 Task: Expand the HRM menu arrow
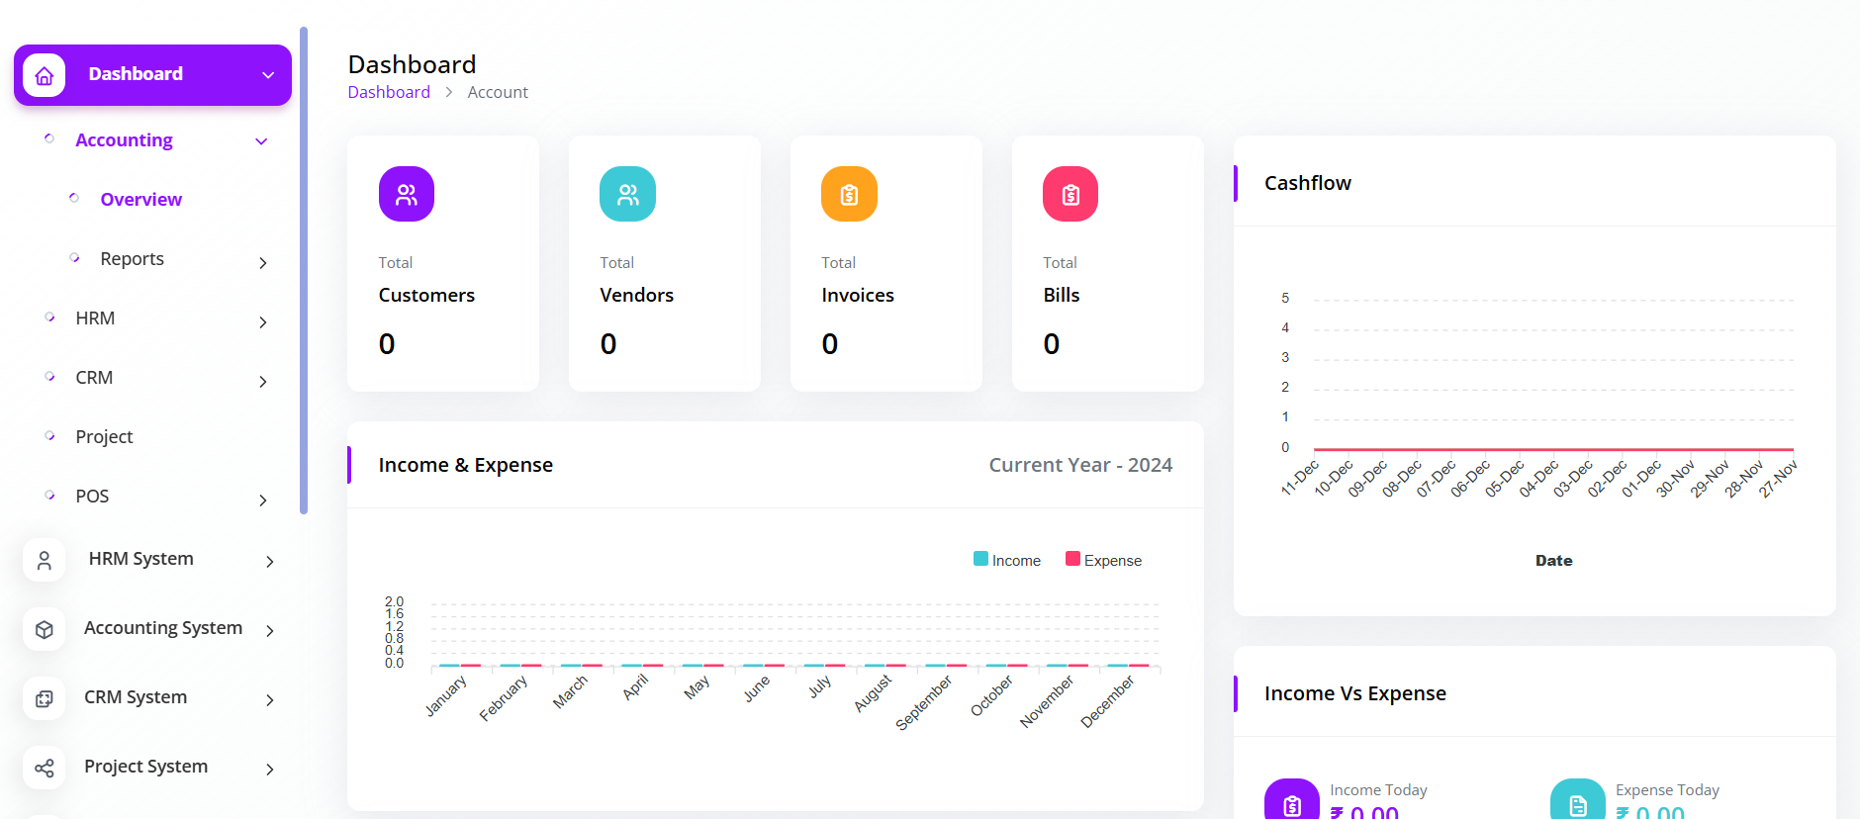(x=263, y=322)
